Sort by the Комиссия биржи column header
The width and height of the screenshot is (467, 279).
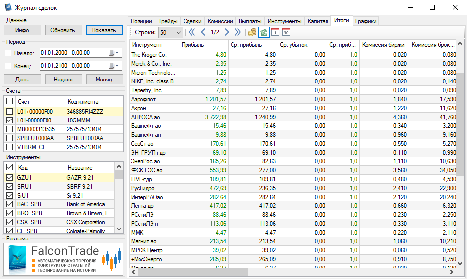click(x=384, y=45)
